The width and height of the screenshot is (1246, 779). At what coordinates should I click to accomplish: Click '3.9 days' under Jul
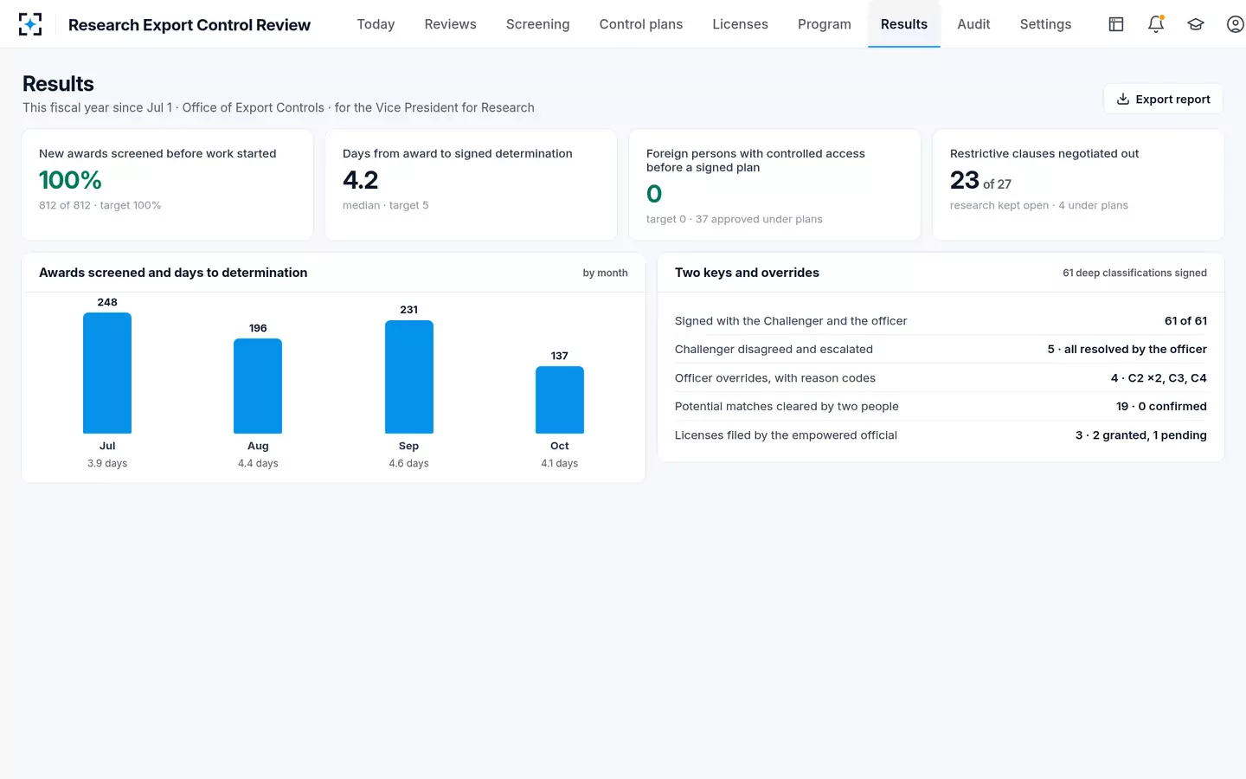coord(107,463)
